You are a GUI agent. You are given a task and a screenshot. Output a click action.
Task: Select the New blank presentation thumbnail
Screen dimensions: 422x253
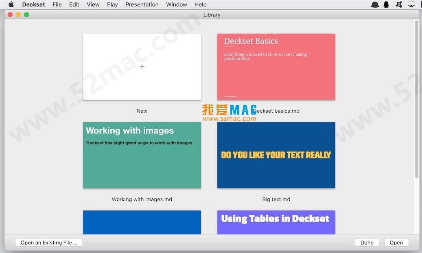point(142,67)
